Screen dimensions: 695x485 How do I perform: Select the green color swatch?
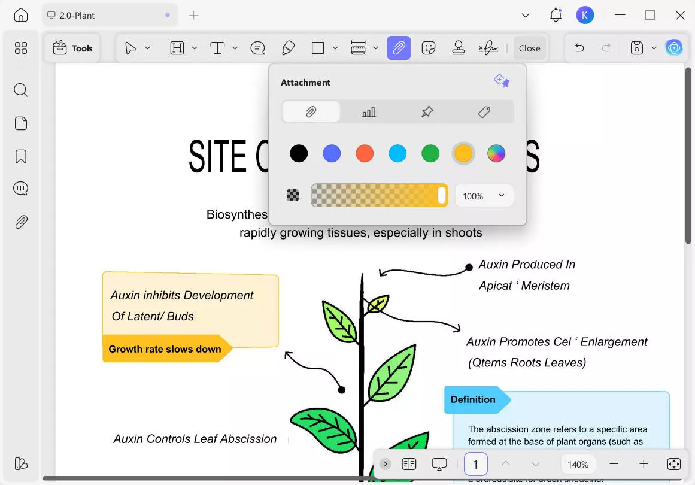[430, 153]
